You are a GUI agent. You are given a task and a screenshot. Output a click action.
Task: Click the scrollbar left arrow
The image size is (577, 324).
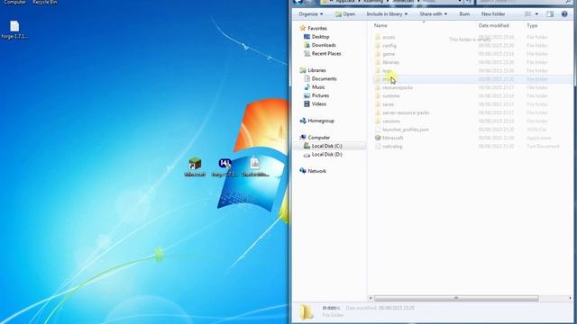(x=371, y=298)
